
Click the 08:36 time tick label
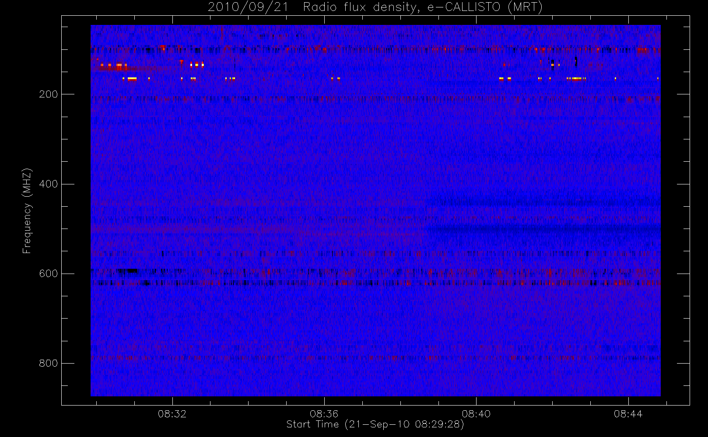324,414
